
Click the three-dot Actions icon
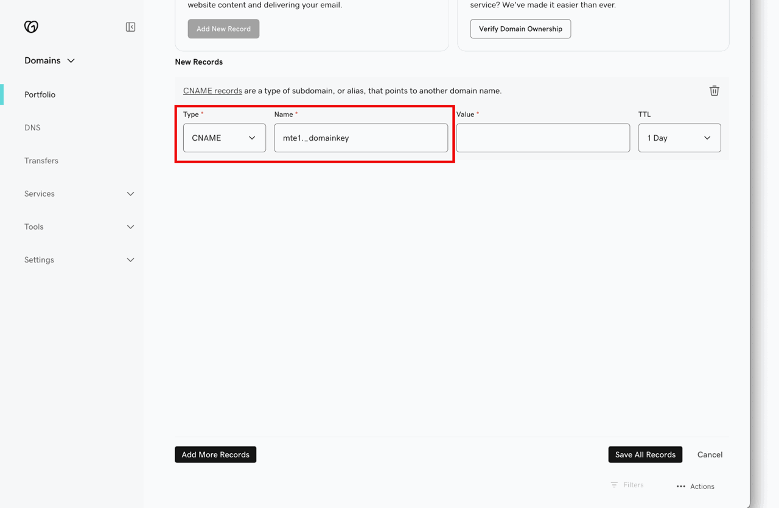coord(681,486)
